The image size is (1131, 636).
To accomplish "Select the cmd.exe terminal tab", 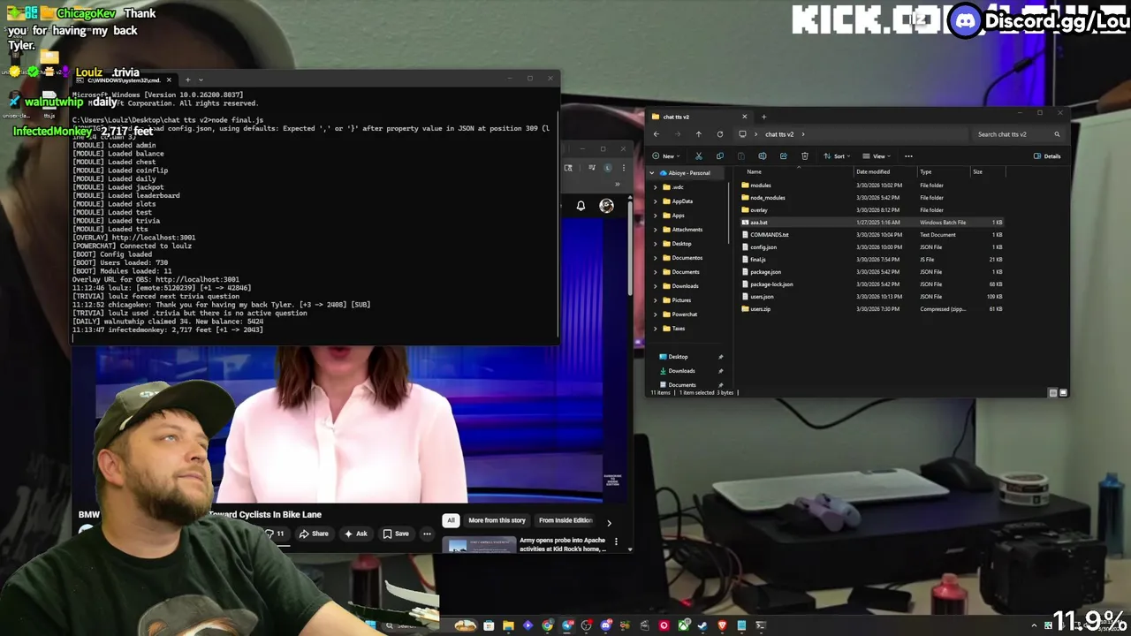I will pyautogui.click(x=124, y=79).
